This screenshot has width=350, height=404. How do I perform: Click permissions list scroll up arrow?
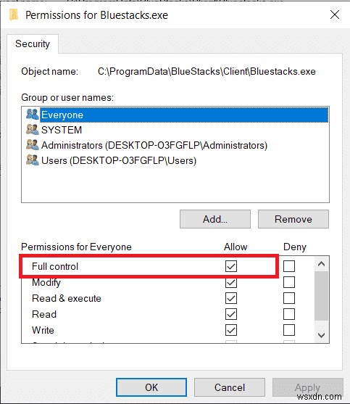[321, 264]
